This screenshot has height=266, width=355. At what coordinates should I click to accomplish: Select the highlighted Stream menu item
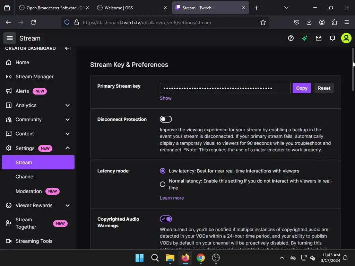pyautogui.click(x=38, y=162)
